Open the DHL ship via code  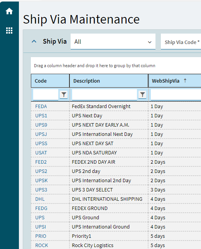[40, 199]
